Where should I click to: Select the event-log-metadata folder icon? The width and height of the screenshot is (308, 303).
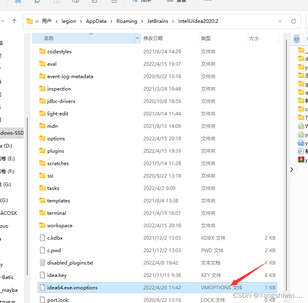[x=42, y=76]
